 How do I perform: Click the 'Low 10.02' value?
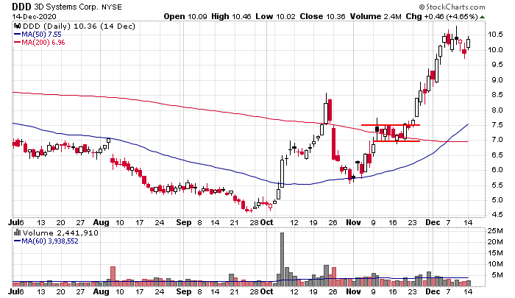click(x=275, y=16)
